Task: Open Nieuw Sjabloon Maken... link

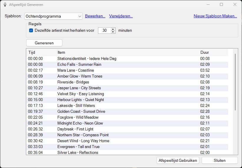Action: click(215, 16)
